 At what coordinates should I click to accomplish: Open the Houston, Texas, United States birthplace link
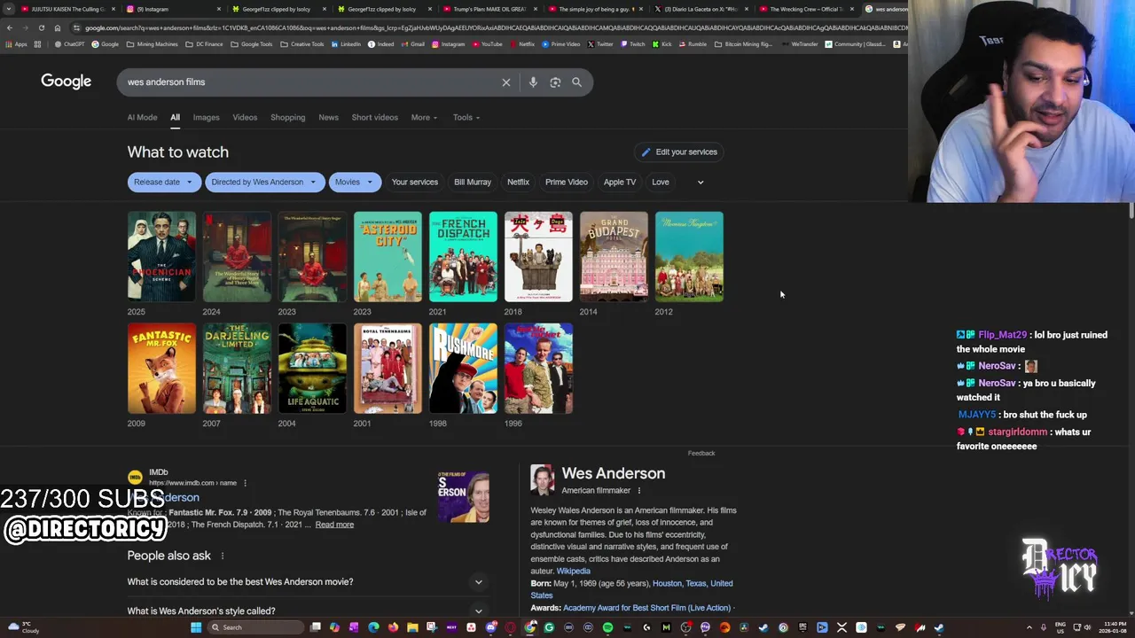630,589
